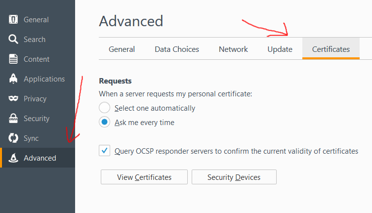Click the Privacy mask icon

(x=13, y=98)
